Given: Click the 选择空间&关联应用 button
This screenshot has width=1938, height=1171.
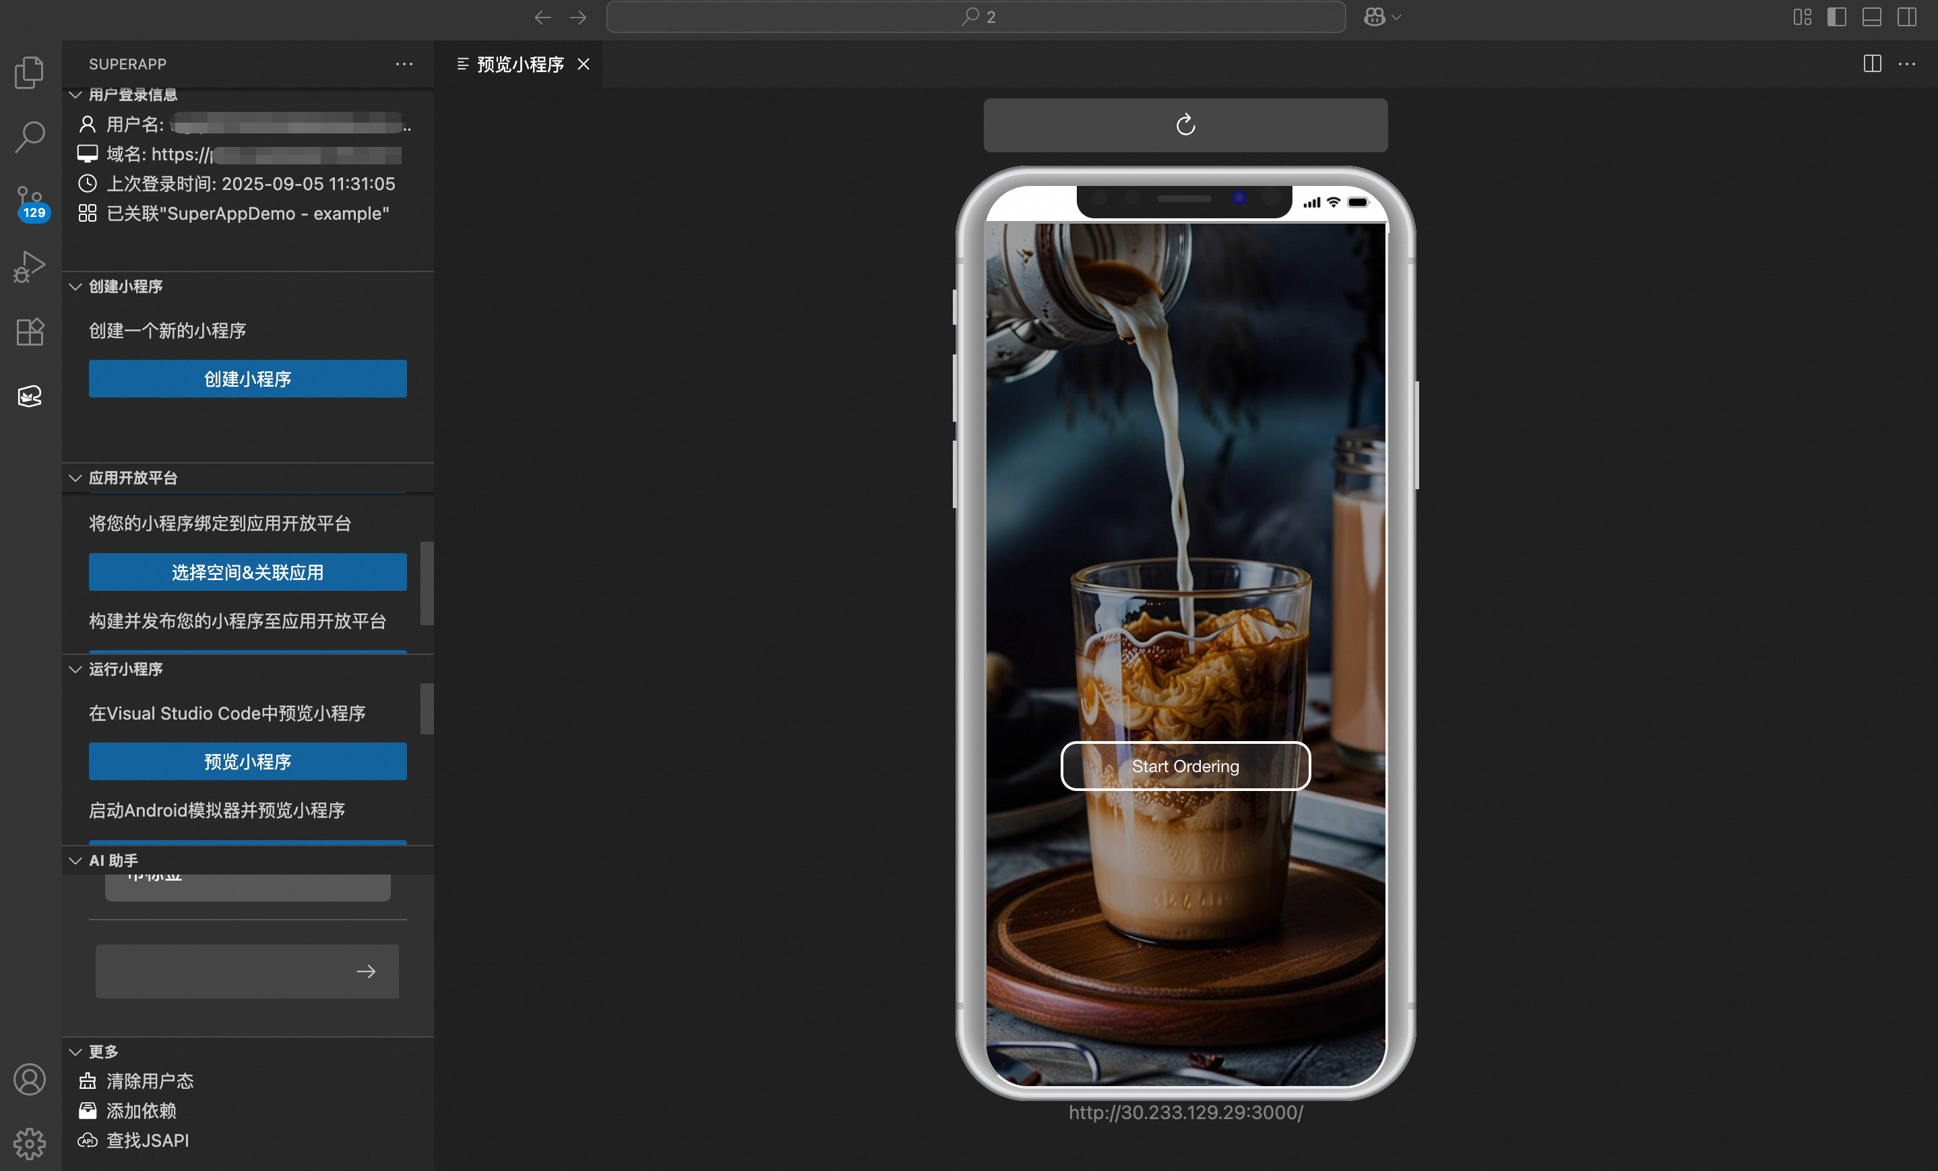Looking at the screenshot, I should pos(247,572).
